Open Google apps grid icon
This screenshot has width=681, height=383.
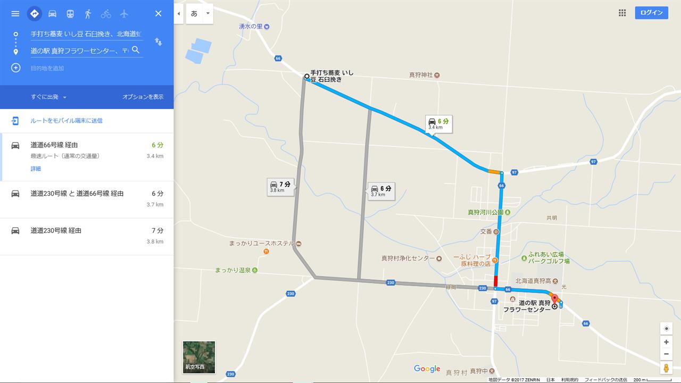click(x=622, y=13)
